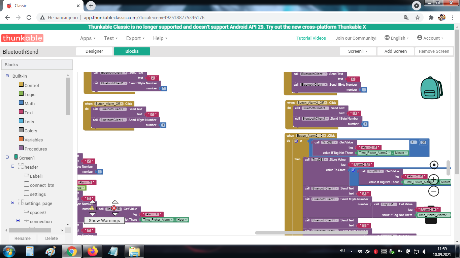Click the Thunkable logo
460x258 pixels.
pos(22,38)
